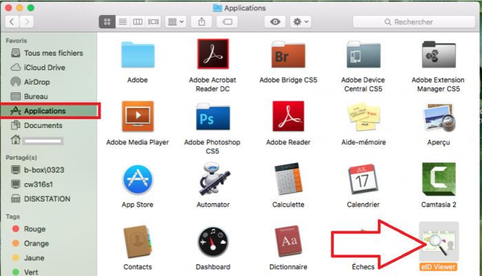Open the Adobe Photoshop CS5 folder
Image resolution: width=482 pixels, height=276 pixels.
pyautogui.click(x=213, y=117)
